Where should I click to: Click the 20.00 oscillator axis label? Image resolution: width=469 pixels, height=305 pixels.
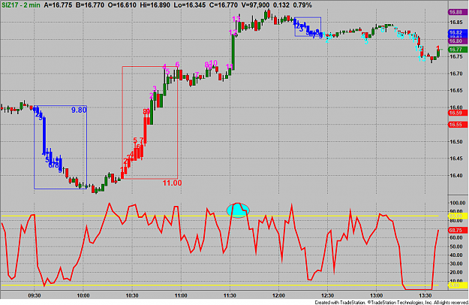tap(457, 273)
